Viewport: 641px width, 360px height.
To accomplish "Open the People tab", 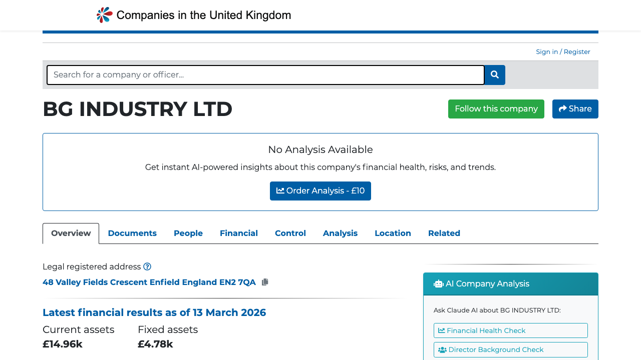I will pos(188,233).
